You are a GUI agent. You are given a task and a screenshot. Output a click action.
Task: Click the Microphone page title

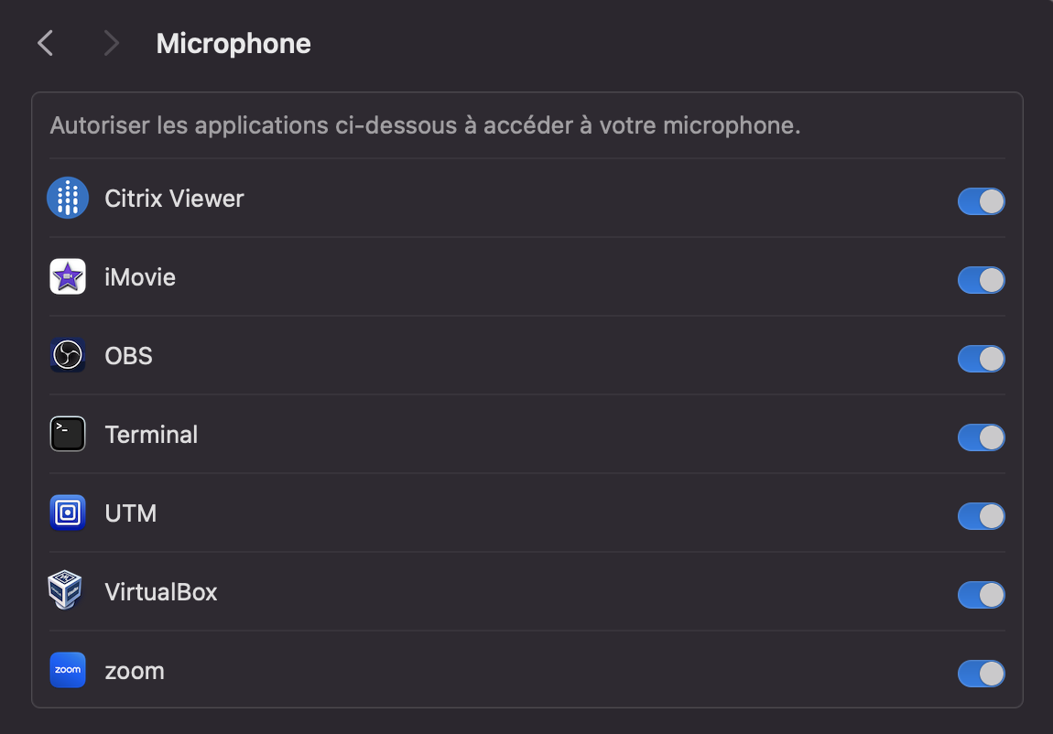click(x=233, y=44)
